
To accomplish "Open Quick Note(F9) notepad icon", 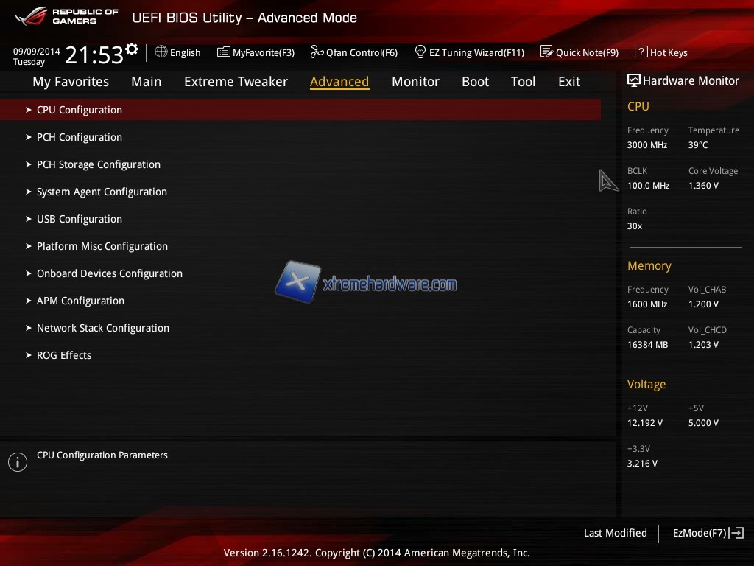I will click(546, 52).
